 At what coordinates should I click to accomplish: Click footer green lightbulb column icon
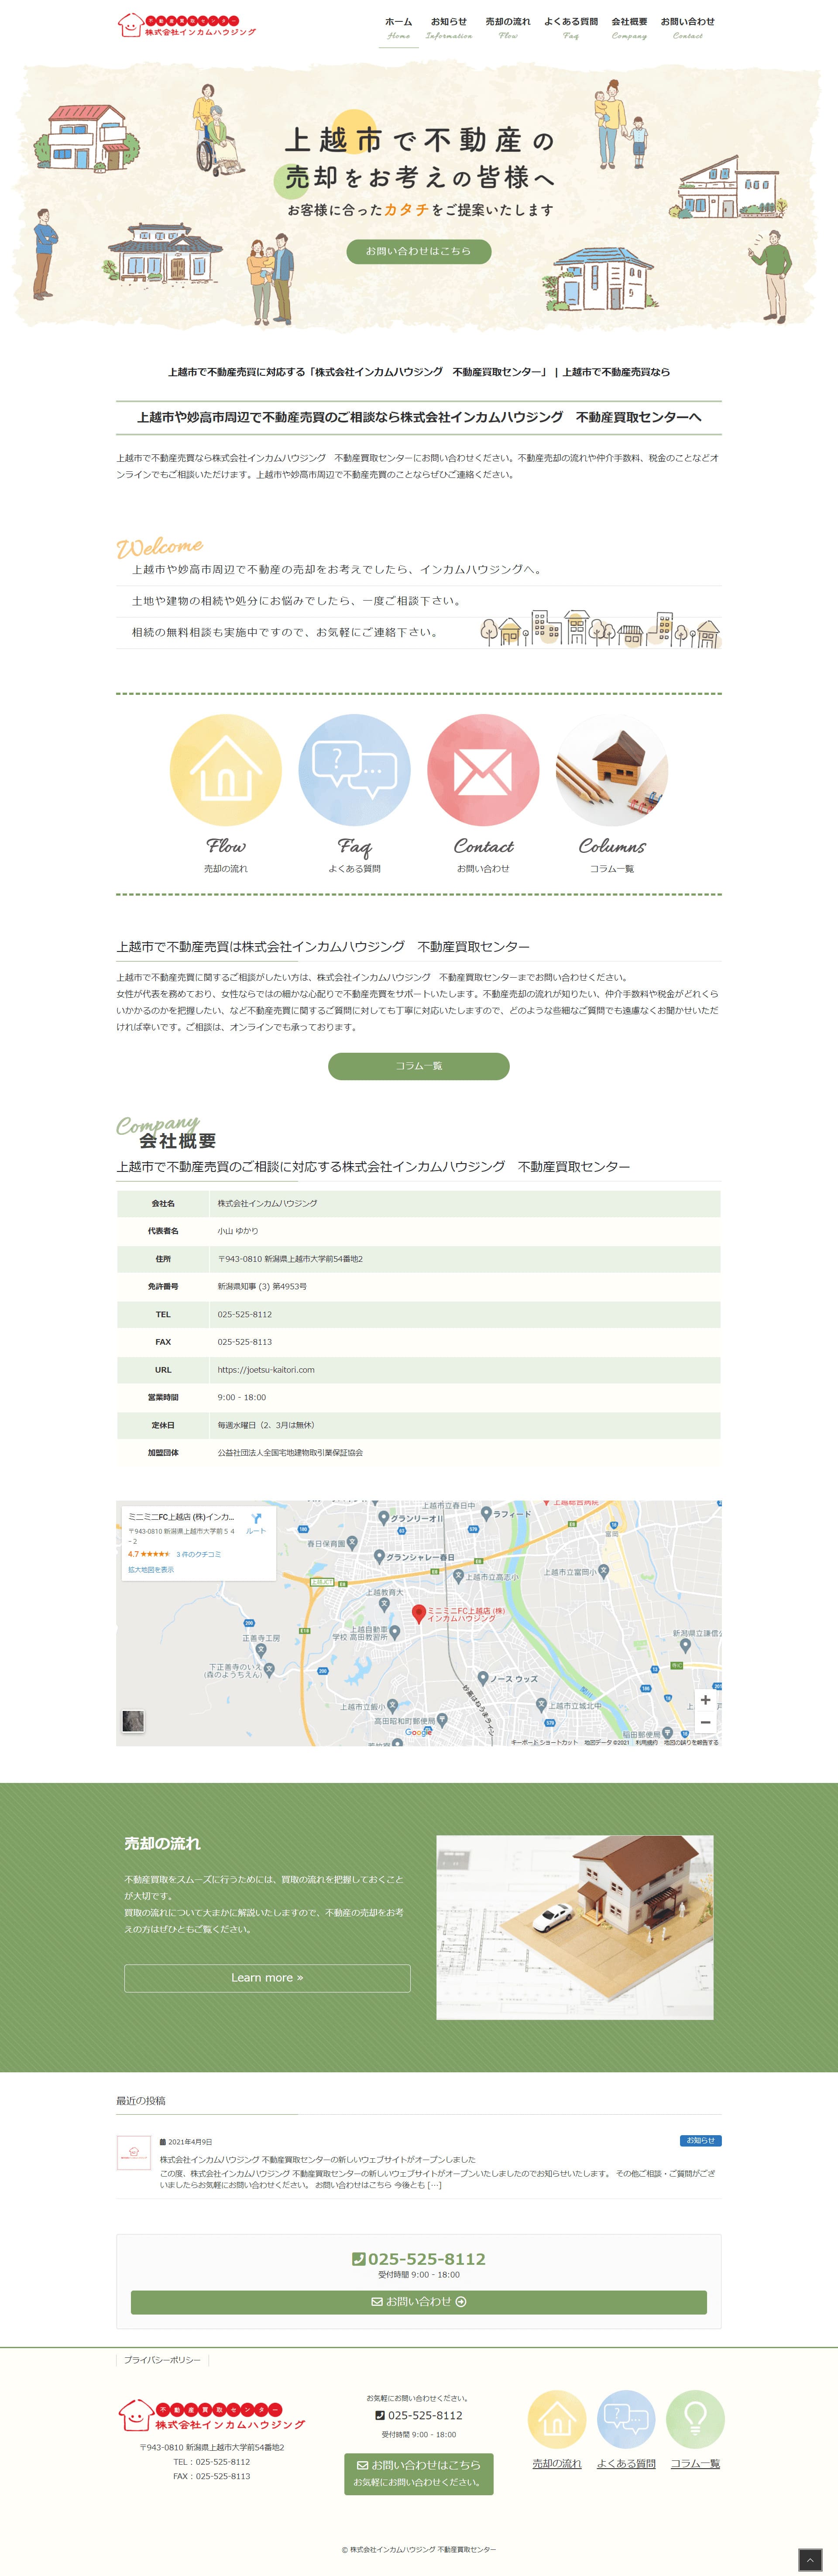695,2419
